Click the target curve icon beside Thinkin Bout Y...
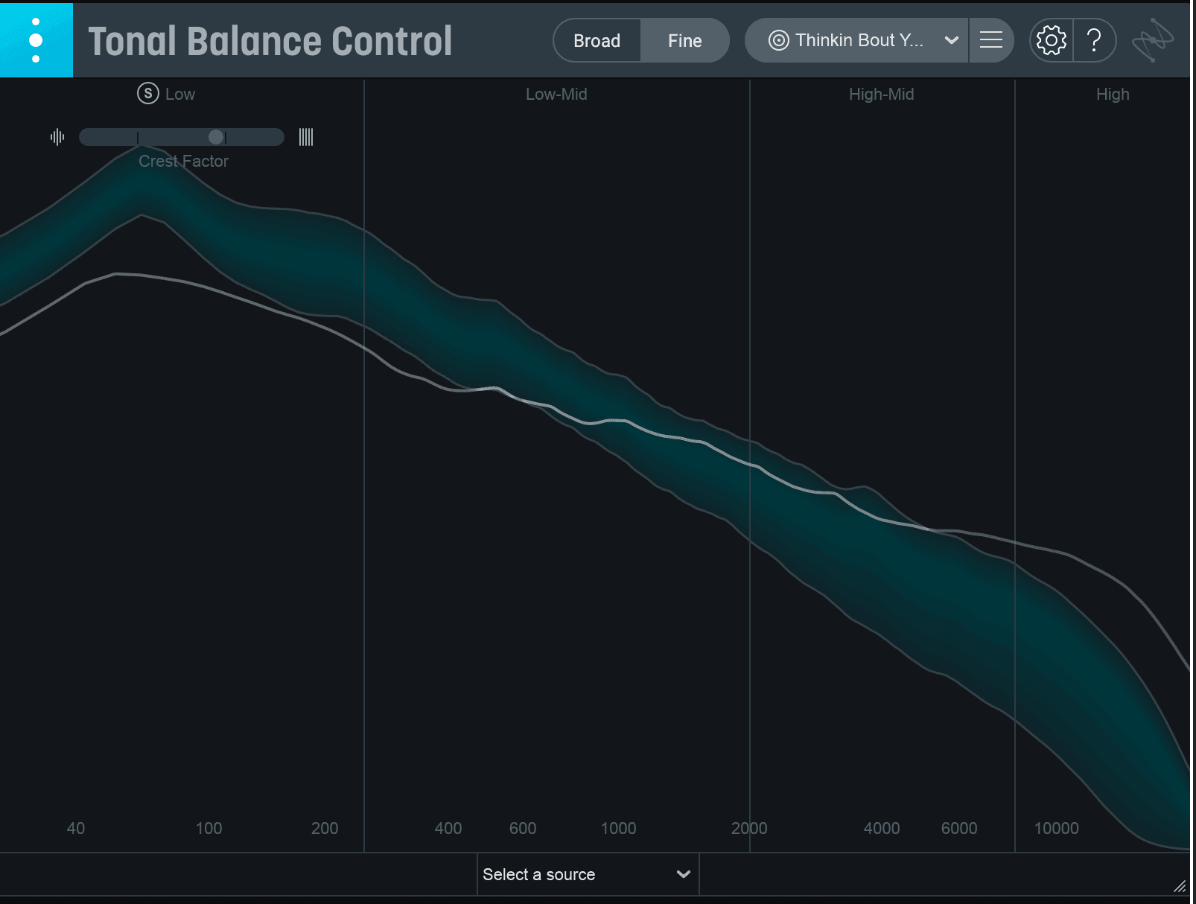 click(x=778, y=40)
